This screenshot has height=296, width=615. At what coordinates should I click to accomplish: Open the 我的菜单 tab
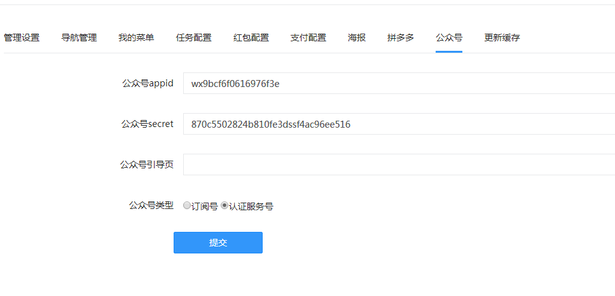[x=136, y=37]
